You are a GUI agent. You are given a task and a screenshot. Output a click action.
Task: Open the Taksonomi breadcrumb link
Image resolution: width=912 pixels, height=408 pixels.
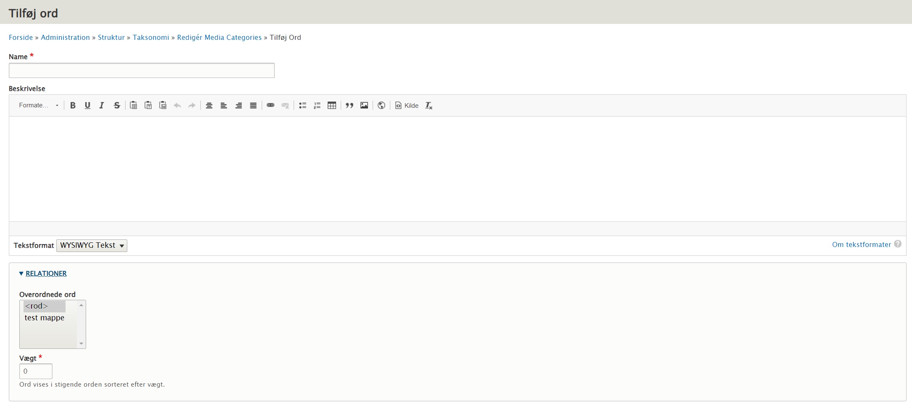[151, 37]
